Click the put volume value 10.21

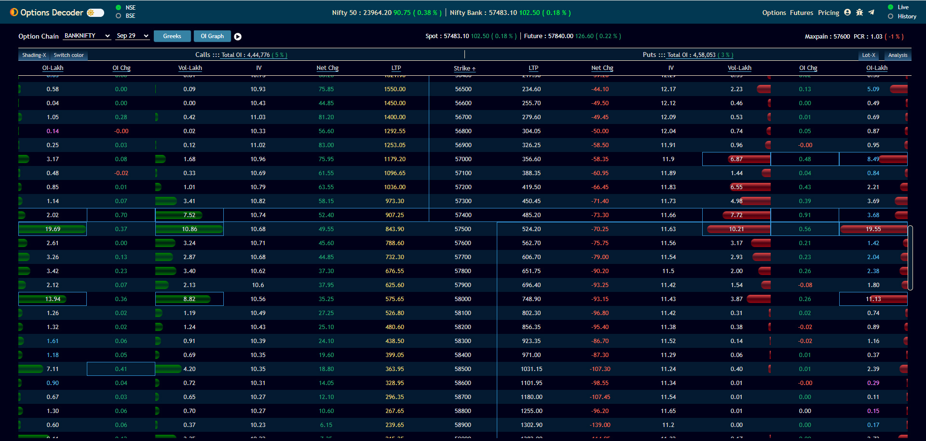(736, 229)
